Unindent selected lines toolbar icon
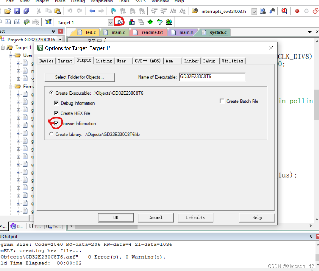This screenshot has height=271, width=319. click(x=164, y=11)
